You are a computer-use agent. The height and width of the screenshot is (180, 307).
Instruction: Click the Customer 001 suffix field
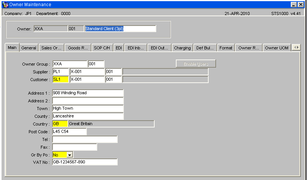tap(113, 80)
